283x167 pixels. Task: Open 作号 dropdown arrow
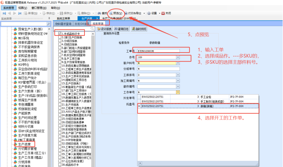point(178,57)
